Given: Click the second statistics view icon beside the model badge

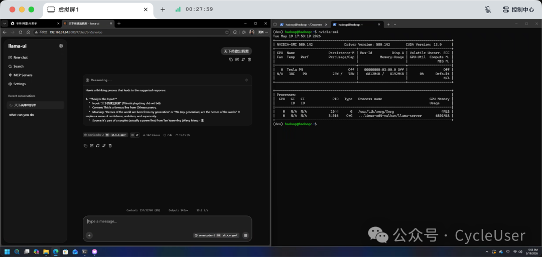Looking at the screenshot, I should click(x=137, y=135).
